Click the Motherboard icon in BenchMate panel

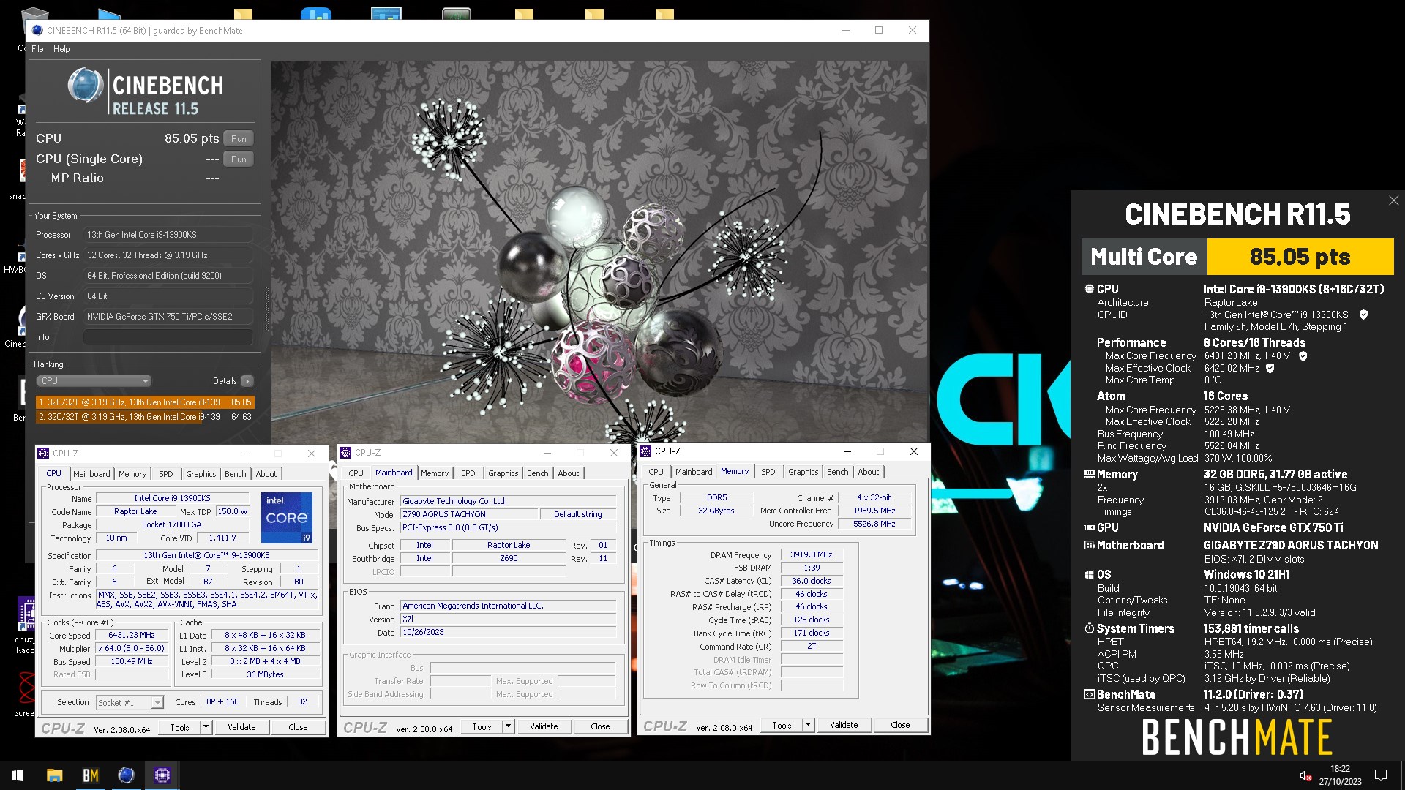(1089, 546)
